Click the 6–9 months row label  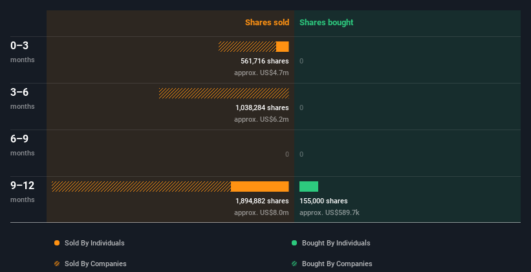pos(23,145)
